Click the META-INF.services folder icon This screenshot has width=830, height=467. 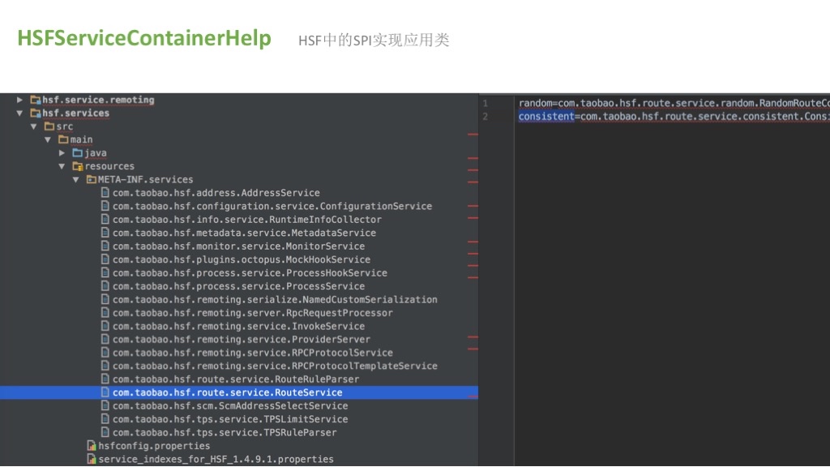pos(91,179)
